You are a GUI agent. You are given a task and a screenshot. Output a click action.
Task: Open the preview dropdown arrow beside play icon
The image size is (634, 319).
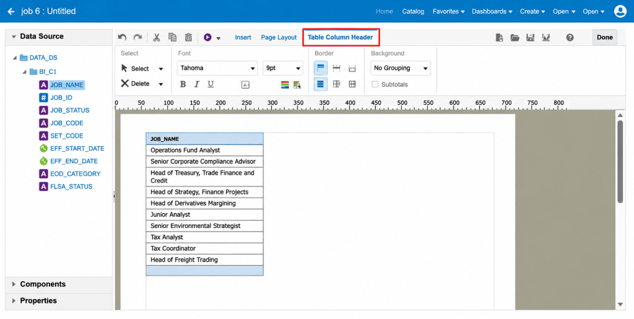[219, 38]
